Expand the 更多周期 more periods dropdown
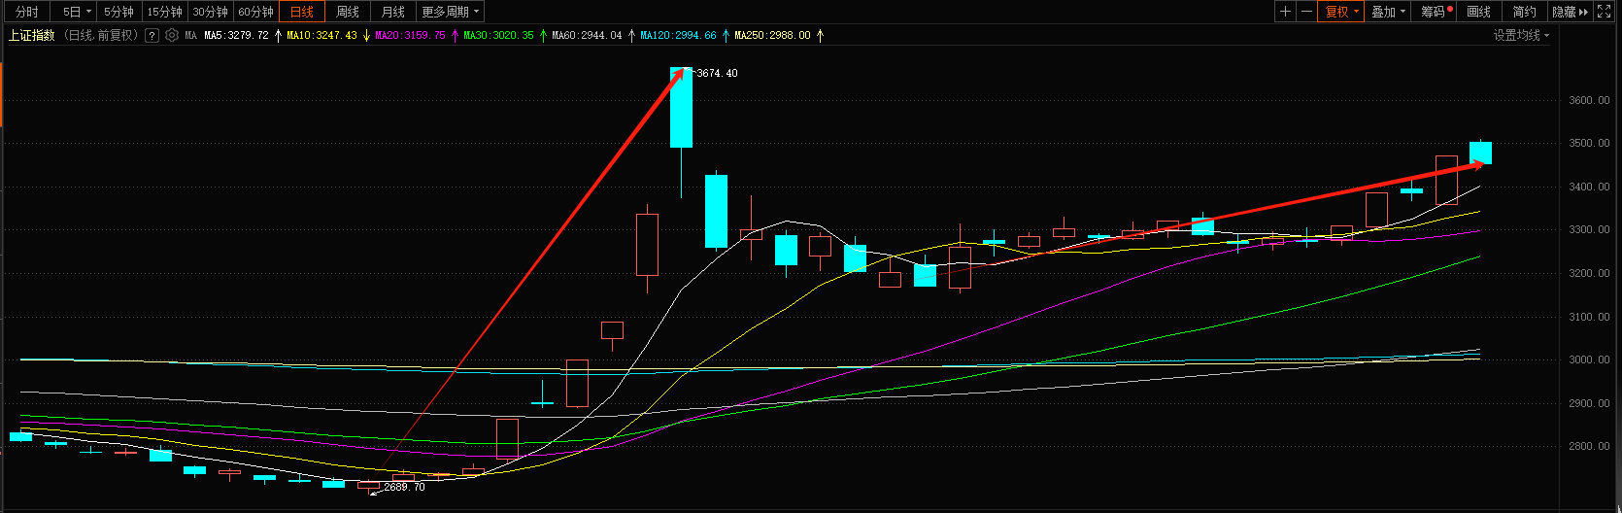 (x=450, y=12)
